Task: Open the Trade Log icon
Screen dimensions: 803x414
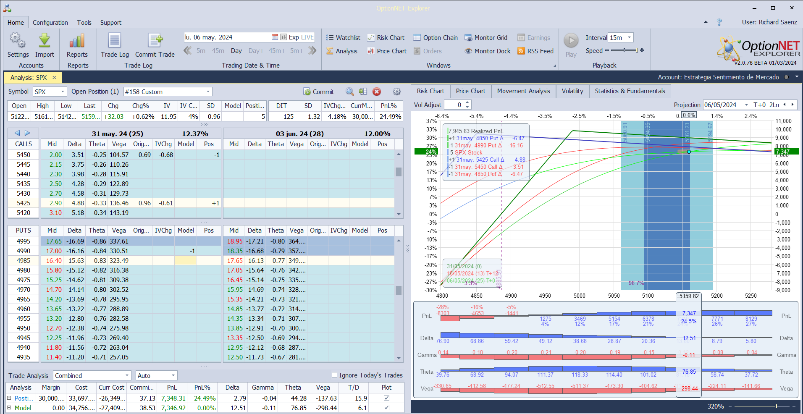Action: pos(115,41)
